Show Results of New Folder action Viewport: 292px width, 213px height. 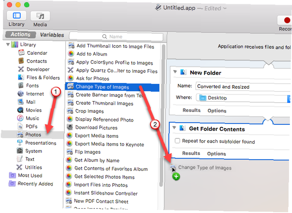click(x=192, y=110)
